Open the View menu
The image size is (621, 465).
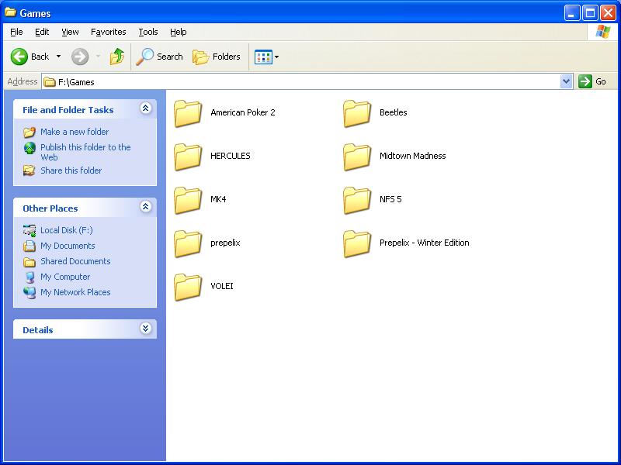70,32
